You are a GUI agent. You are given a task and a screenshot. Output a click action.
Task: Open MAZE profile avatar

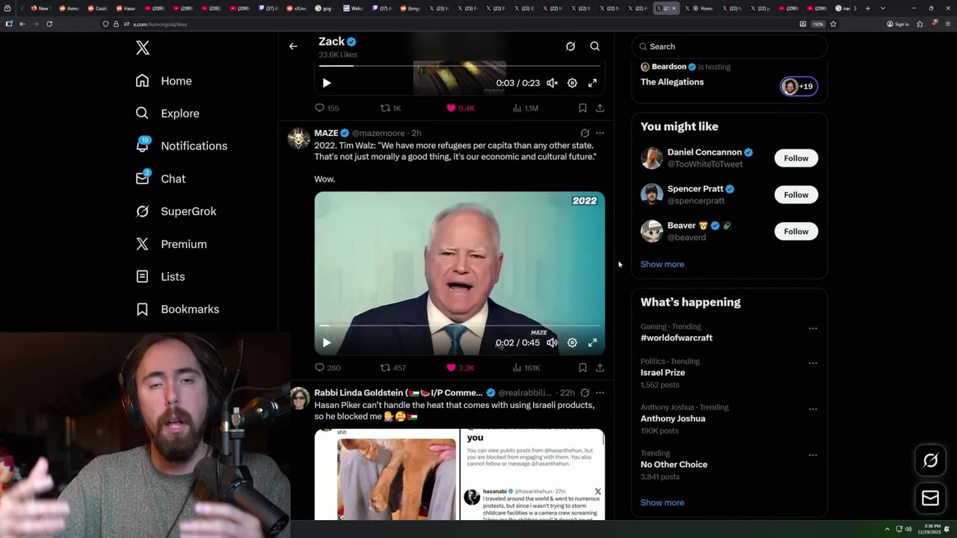click(299, 139)
